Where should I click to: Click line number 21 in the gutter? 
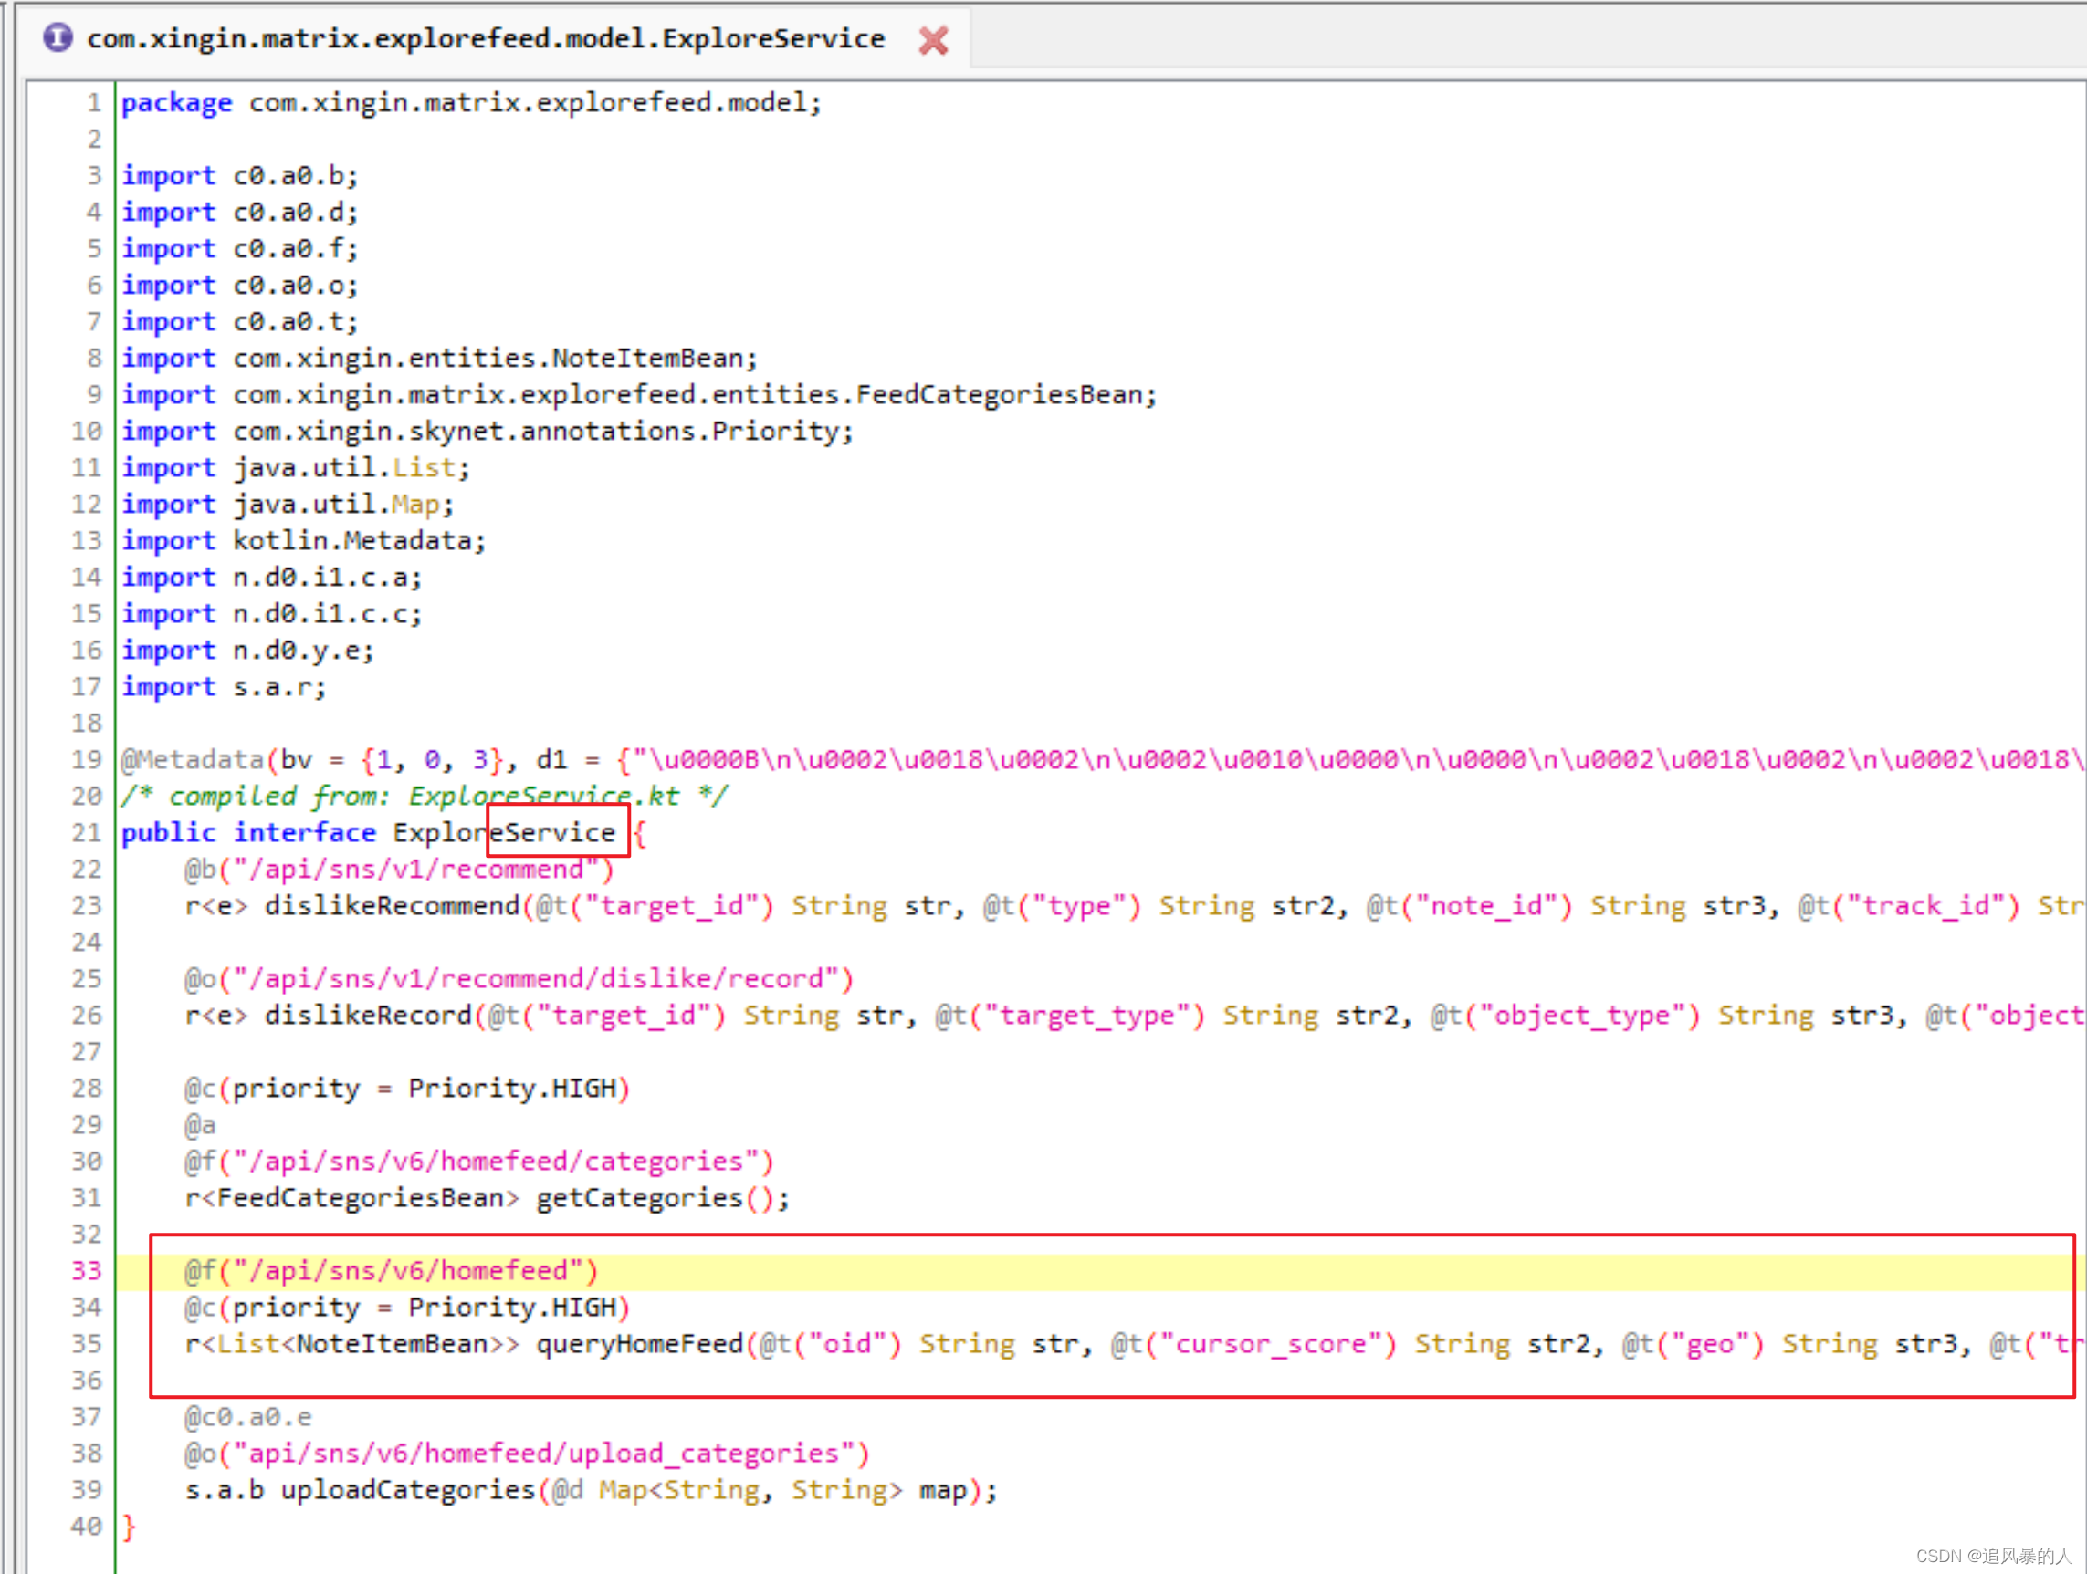86,833
